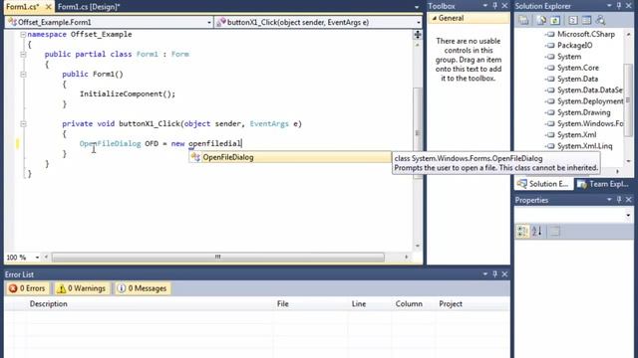Select the PackageIO reference
This screenshot has width=638, height=358.
pyautogui.click(x=574, y=46)
